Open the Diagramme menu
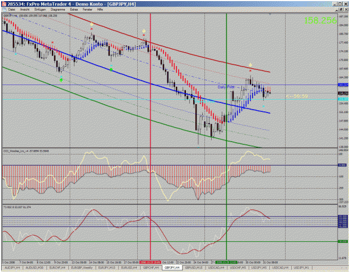The image size is (350, 272). click(58, 10)
